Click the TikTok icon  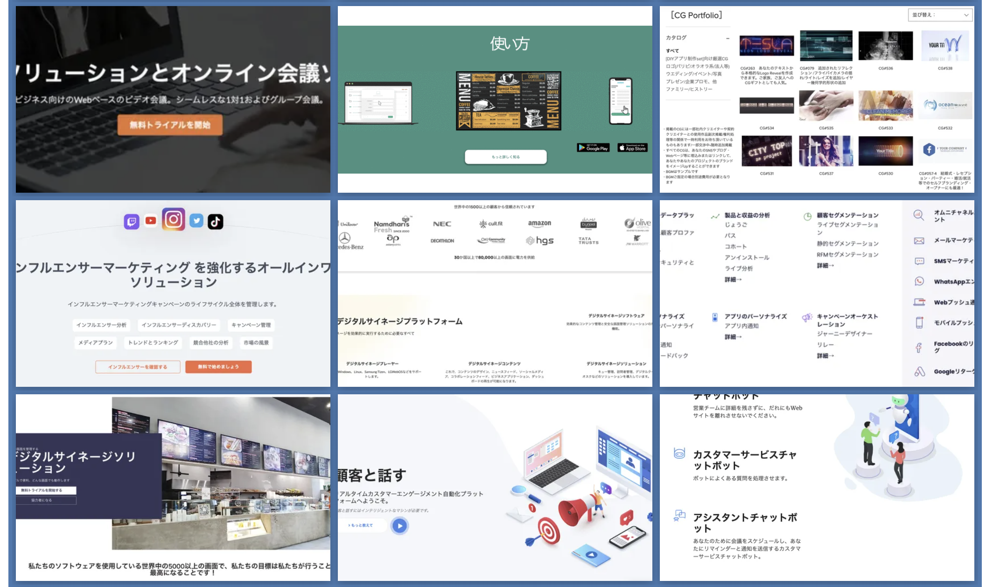coord(216,222)
